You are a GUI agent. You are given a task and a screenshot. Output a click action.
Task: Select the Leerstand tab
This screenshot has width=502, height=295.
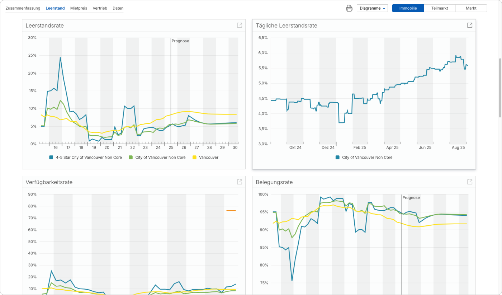point(55,8)
